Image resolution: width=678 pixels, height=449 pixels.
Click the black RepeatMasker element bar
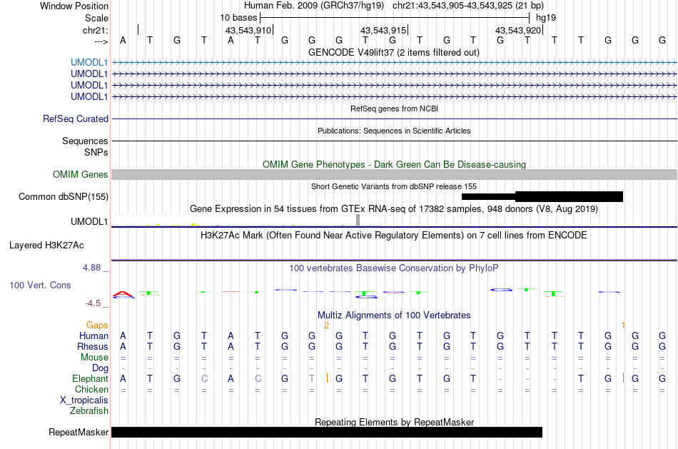tap(327, 432)
